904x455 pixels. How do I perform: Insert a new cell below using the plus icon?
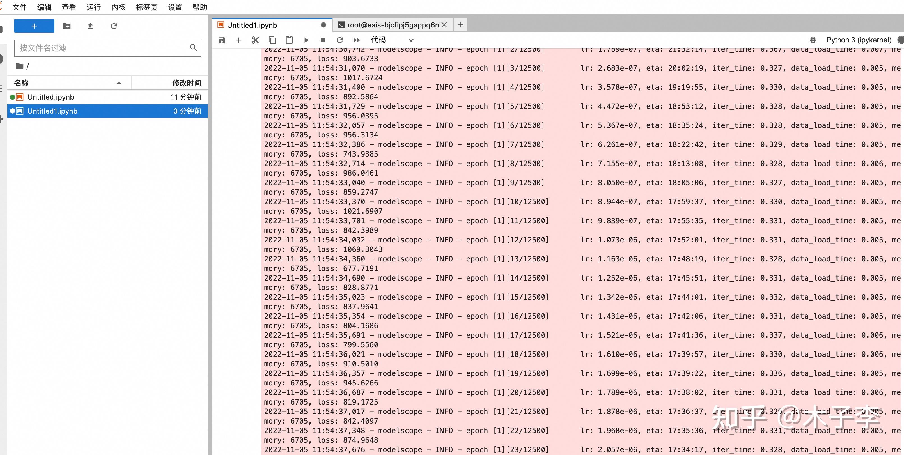(x=239, y=40)
